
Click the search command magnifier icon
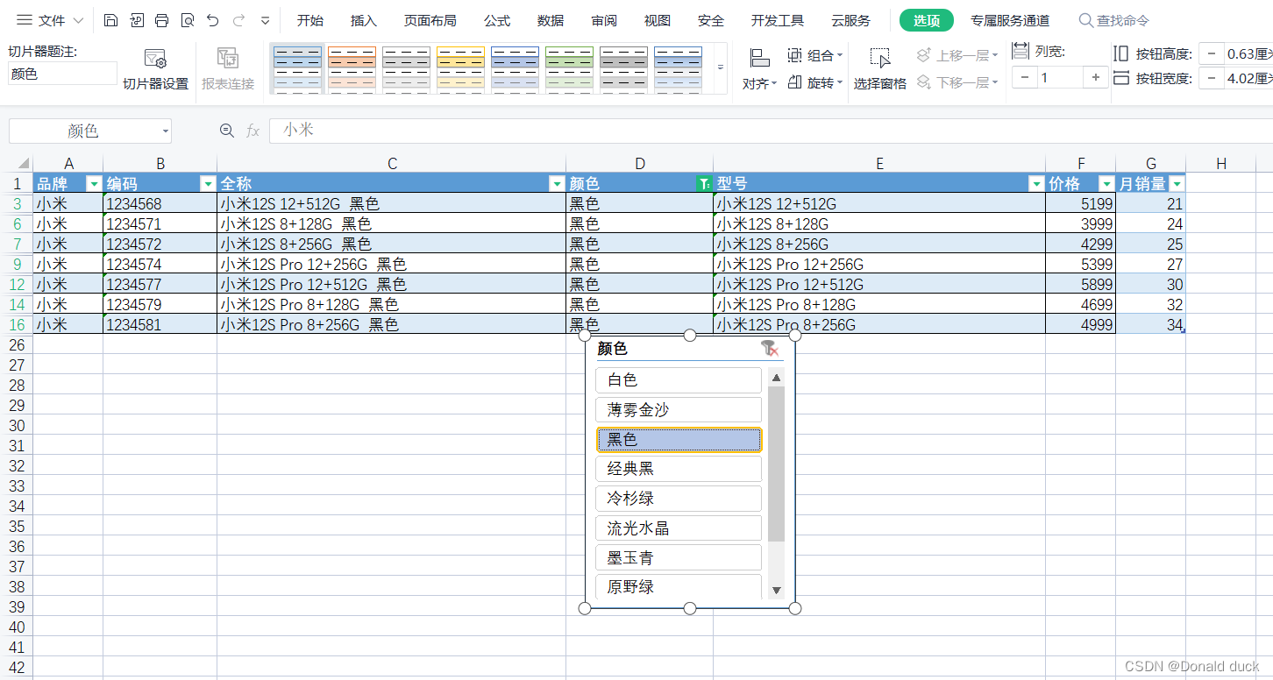pyautogui.click(x=1085, y=20)
